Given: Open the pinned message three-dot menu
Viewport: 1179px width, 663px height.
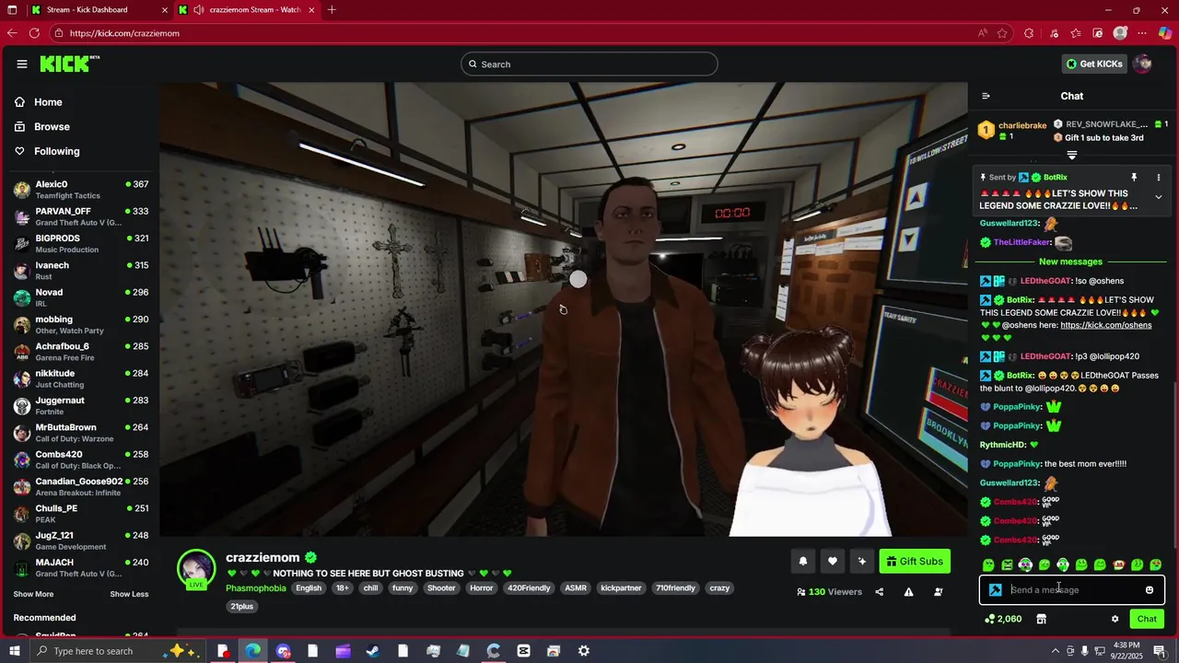Looking at the screenshot, I should point(1159,177).
